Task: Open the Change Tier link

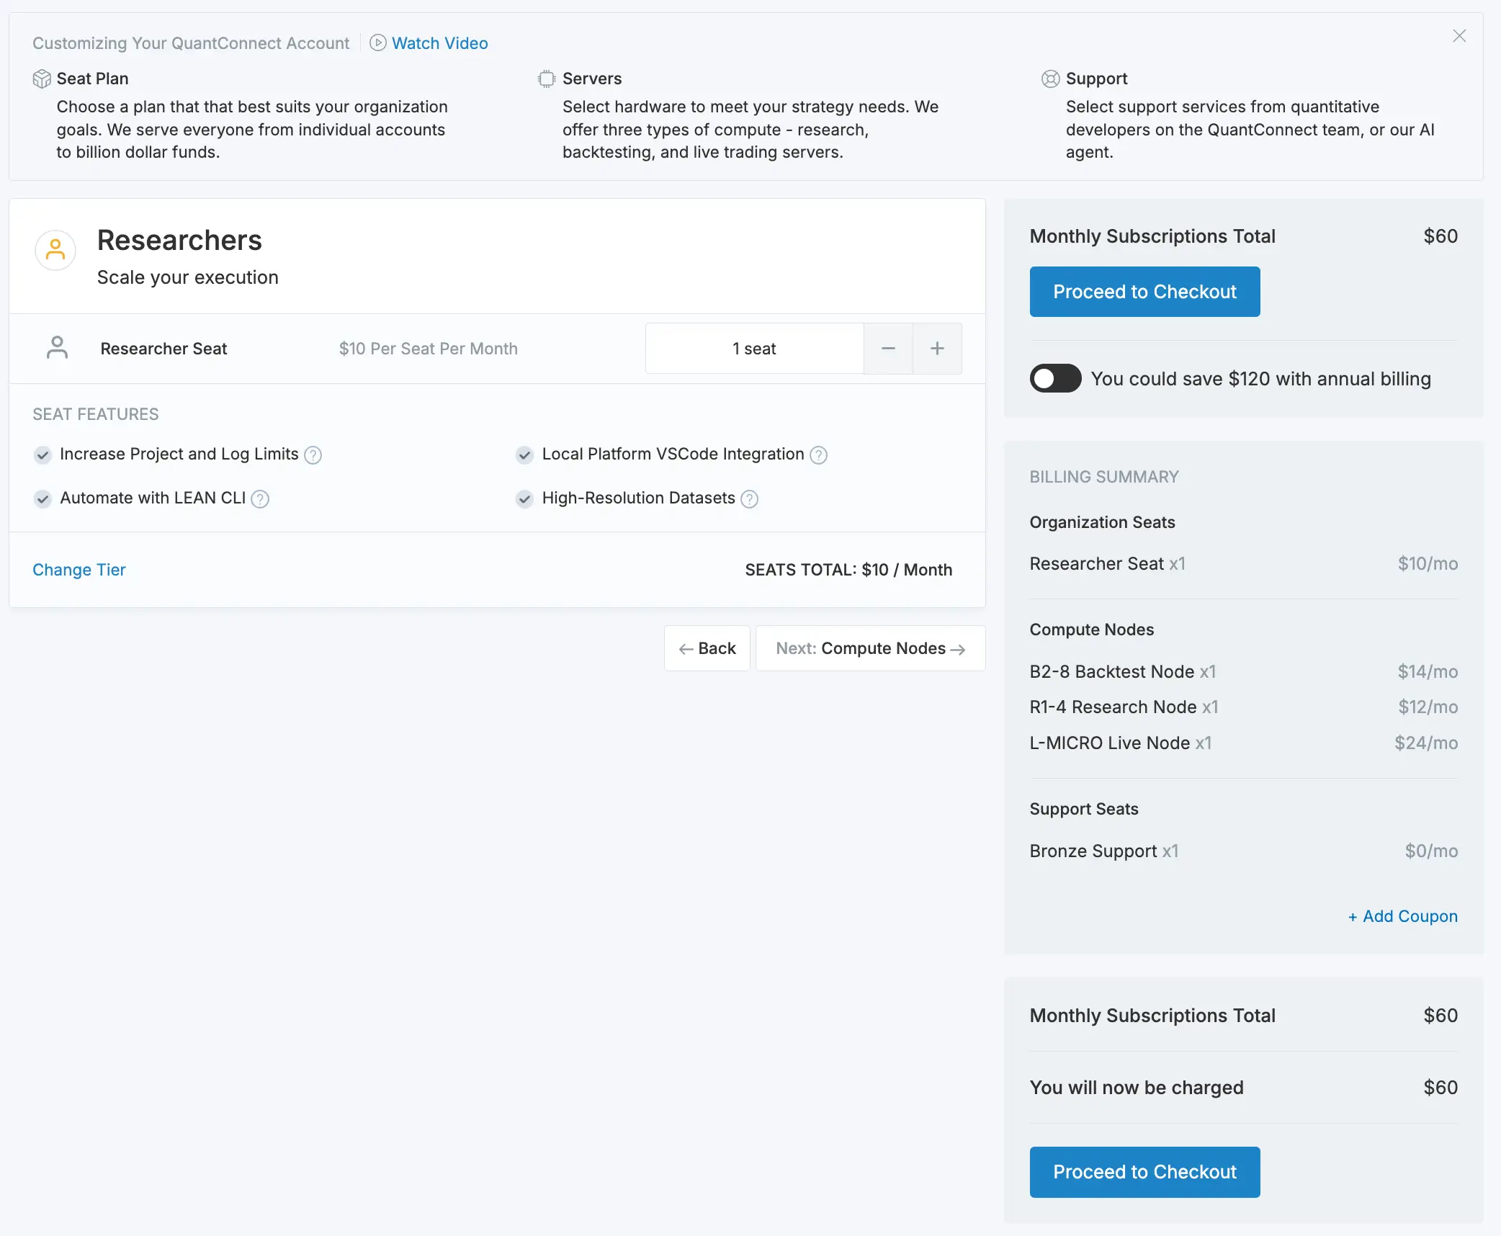Action: click(x=79, y=570)
